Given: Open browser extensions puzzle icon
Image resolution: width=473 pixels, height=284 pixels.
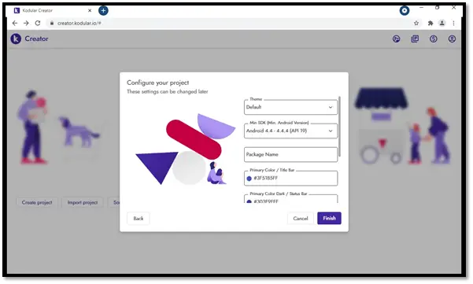Looking at the screenshot, I should tap(431, 23).
